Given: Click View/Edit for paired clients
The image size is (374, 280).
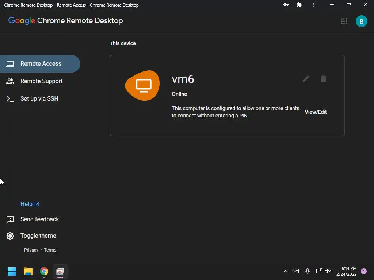Looking at the screenshot, I should click(316, 112).
